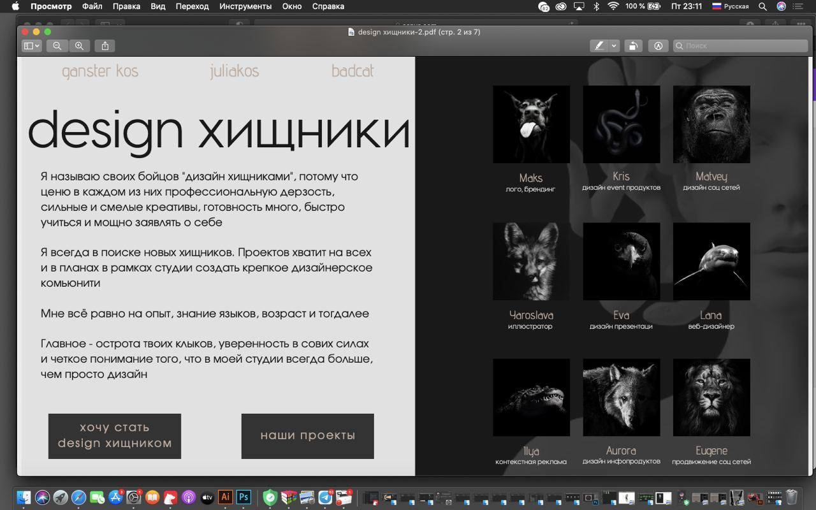Open the Окно menu
816x510 pixels.
pos(292,6)
